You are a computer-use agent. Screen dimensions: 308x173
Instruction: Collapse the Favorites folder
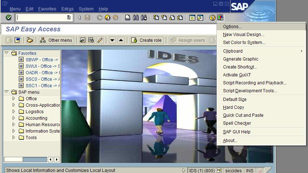pos(7,53)
